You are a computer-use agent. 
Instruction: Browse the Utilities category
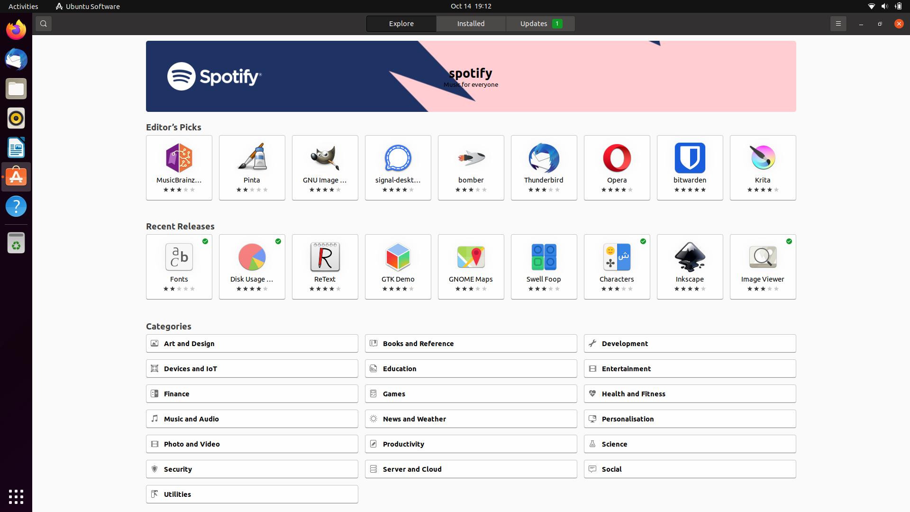[x=252, y=494]
